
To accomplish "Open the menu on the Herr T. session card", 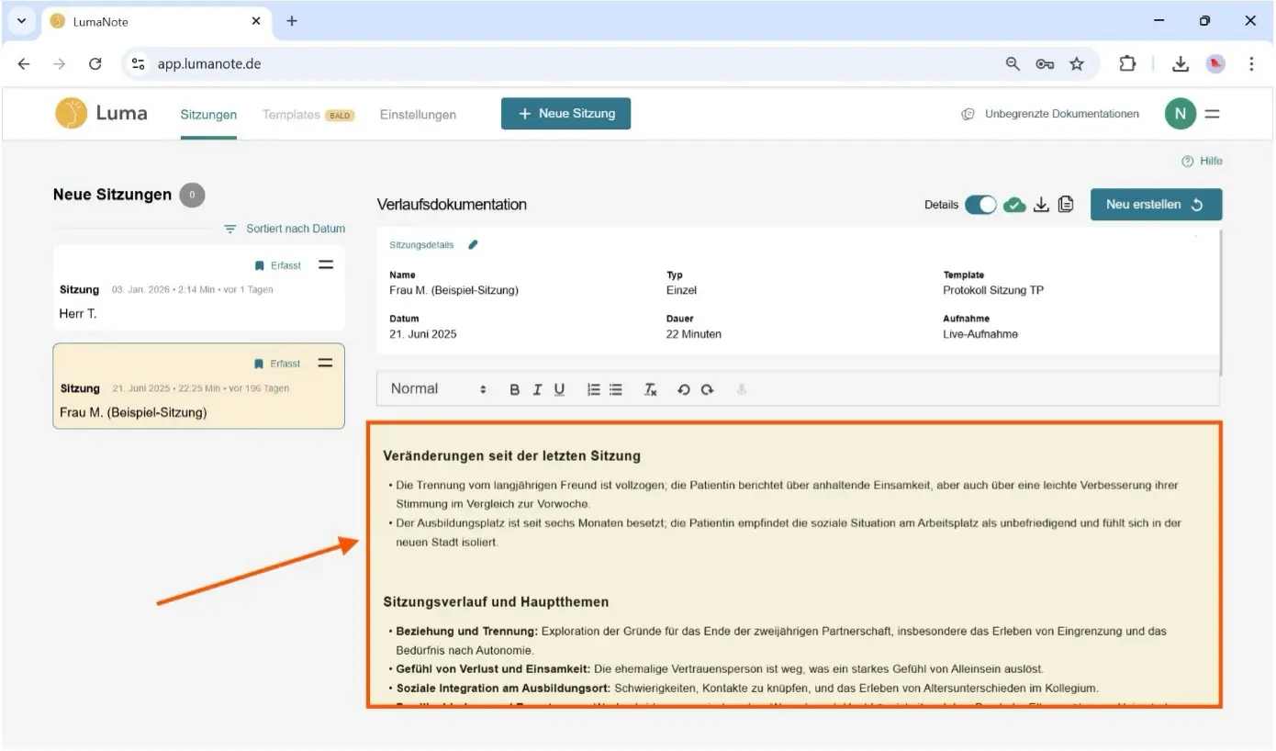I will tap(325, 265).
